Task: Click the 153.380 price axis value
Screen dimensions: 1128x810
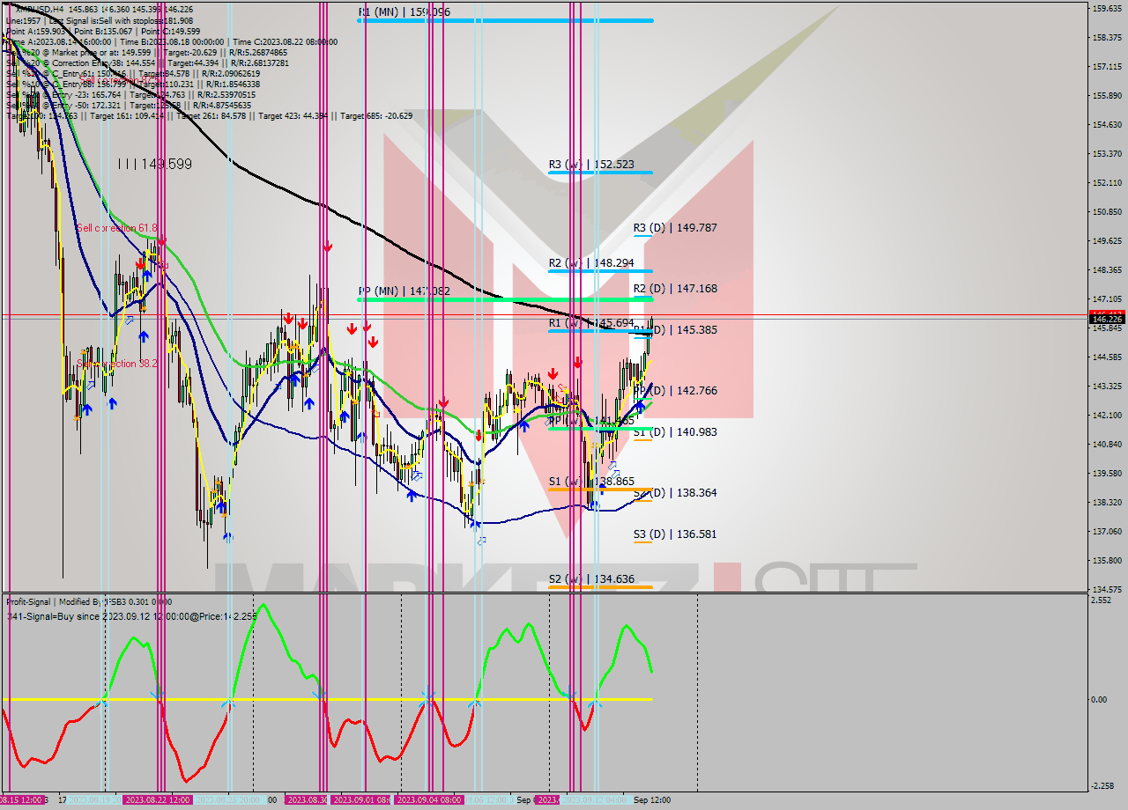Action: click(1107, 154)
